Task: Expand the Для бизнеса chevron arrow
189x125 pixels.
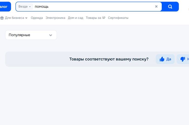Action: [x=26, y=18]
